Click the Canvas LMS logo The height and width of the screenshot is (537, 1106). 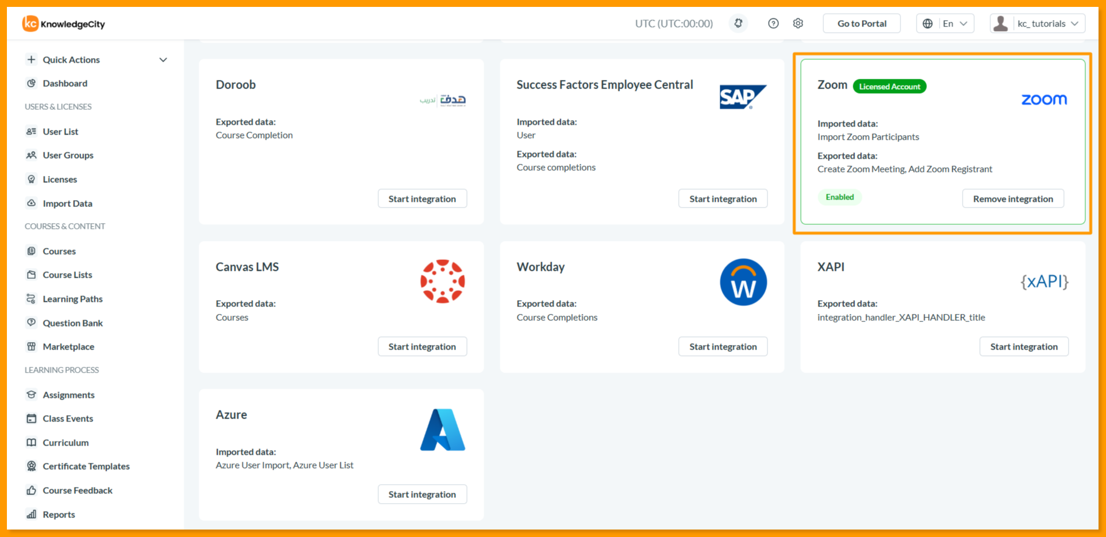[x=442, y=281]
